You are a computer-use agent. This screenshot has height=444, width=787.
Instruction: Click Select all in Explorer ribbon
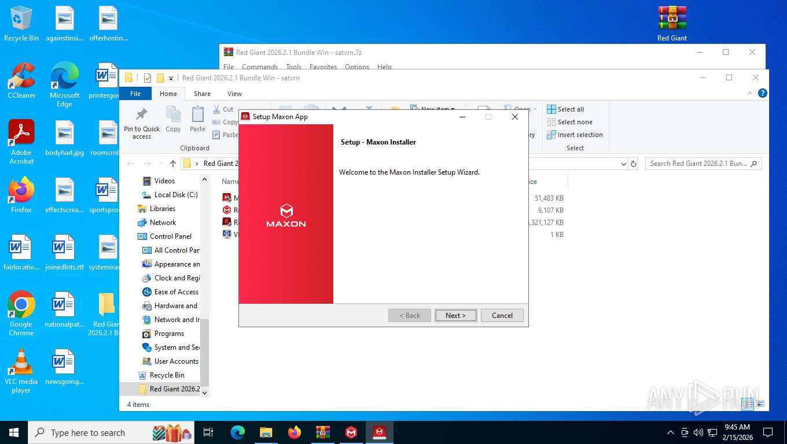(565, 109)
